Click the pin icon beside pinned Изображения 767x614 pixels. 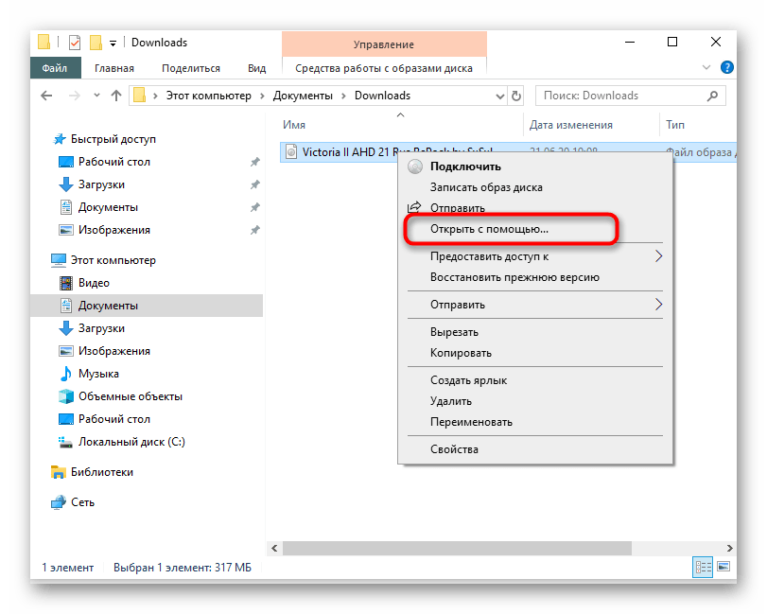click(254, 230)
